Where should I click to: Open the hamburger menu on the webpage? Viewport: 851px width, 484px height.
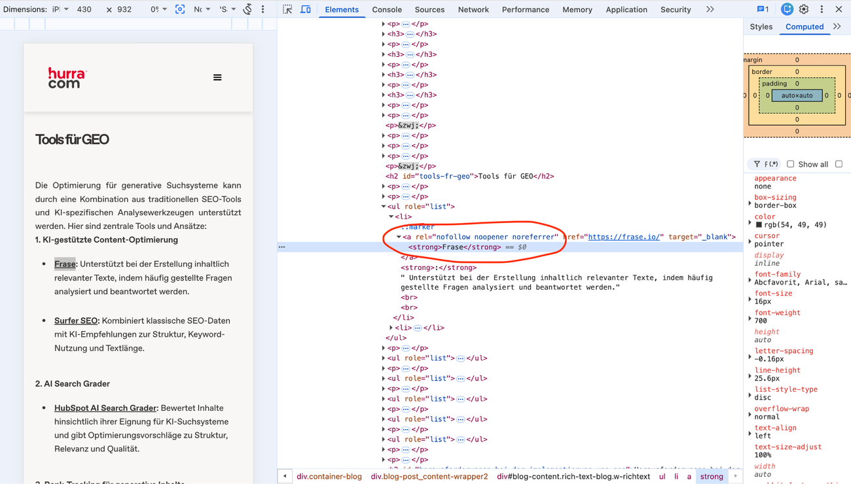(217, 77)
